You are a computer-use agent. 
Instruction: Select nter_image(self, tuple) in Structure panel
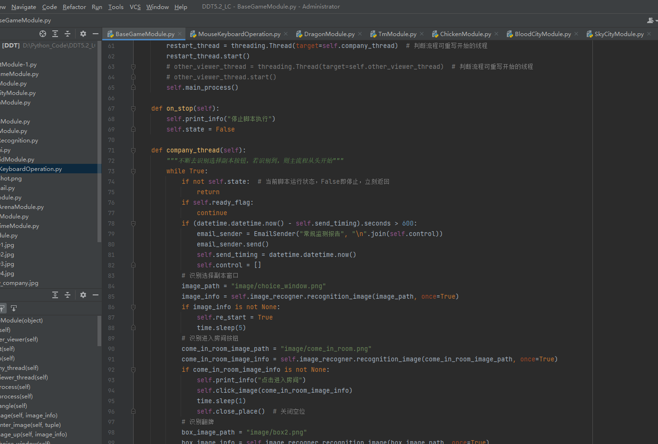tap(30, 425)
